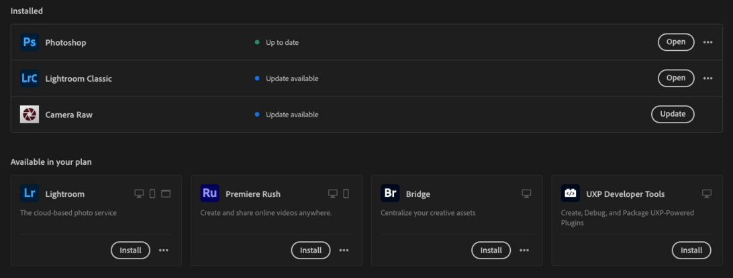The height and width of the screenshot is (278, 733).
Task: Install Lightroom
Action: pyautogui.click(x=130, y=251)
